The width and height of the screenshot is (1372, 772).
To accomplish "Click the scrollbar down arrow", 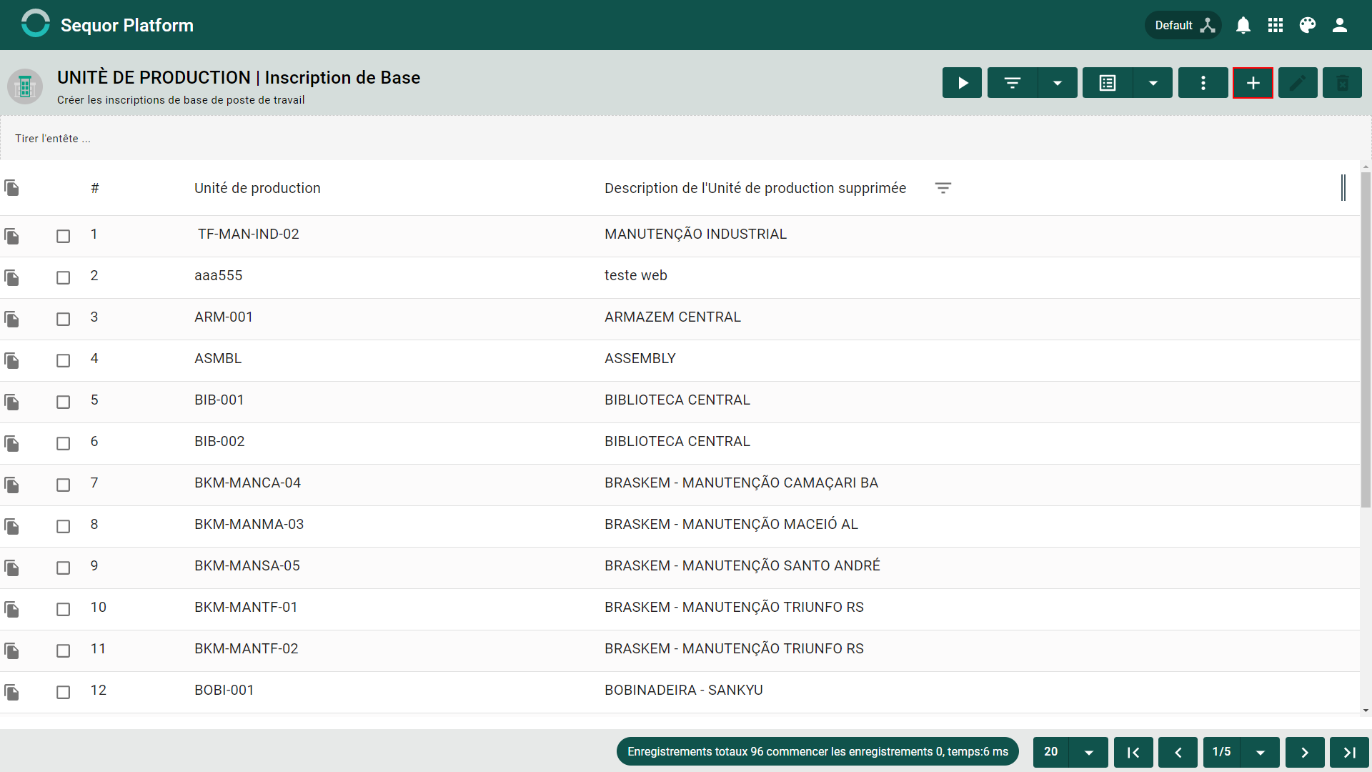I will coord(1366,711).
